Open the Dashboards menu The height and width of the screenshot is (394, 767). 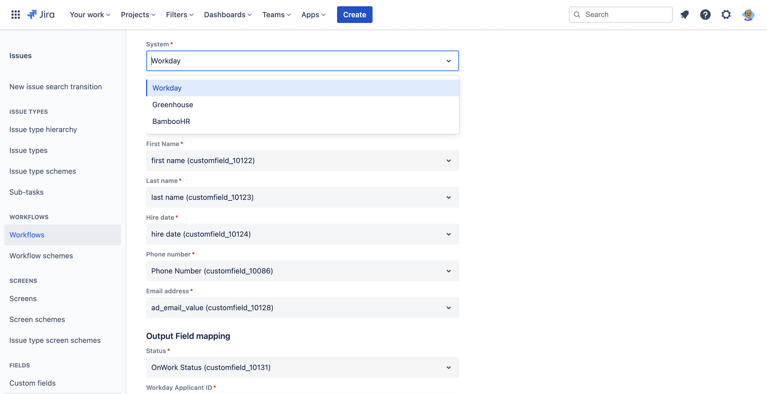[x=228, y=15]
